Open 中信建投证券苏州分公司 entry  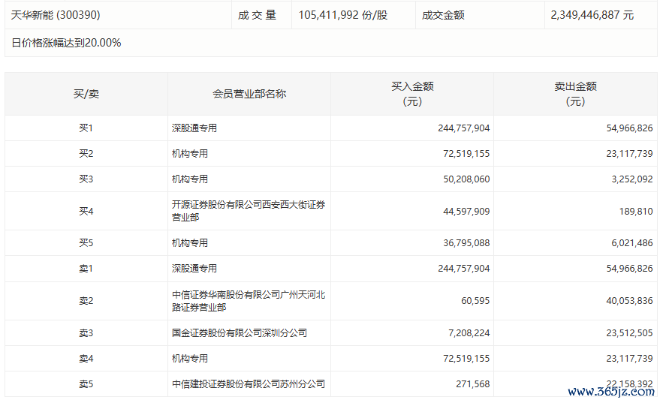[x=248, y=383]
